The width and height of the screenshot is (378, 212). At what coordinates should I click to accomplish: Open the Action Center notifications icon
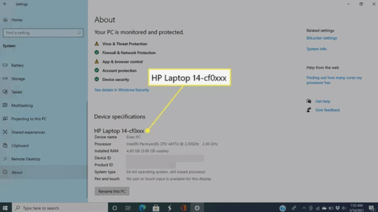372,208
